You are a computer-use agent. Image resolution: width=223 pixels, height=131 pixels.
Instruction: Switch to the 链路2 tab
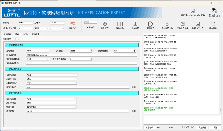(x=26, y=34)
